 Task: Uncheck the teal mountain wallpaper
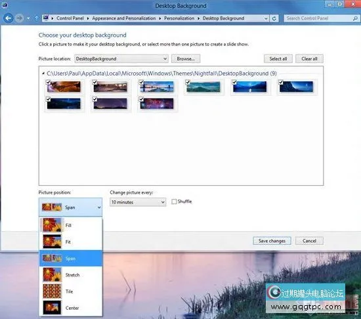click(188, 82)
